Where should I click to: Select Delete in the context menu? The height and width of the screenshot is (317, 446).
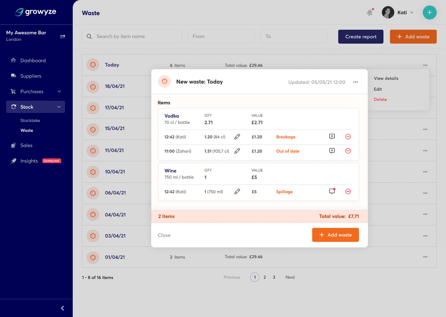380,99
